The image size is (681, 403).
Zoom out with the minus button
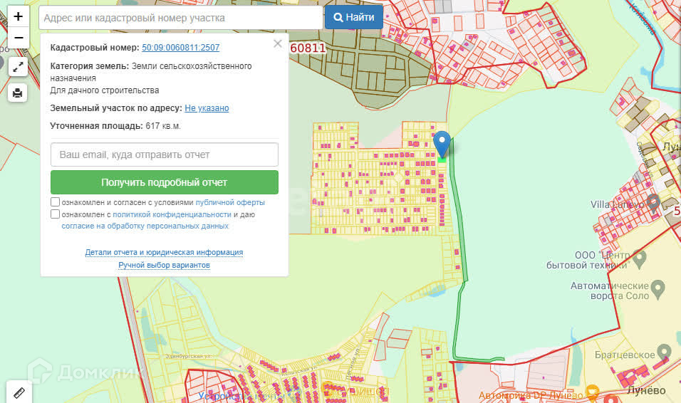18,38
